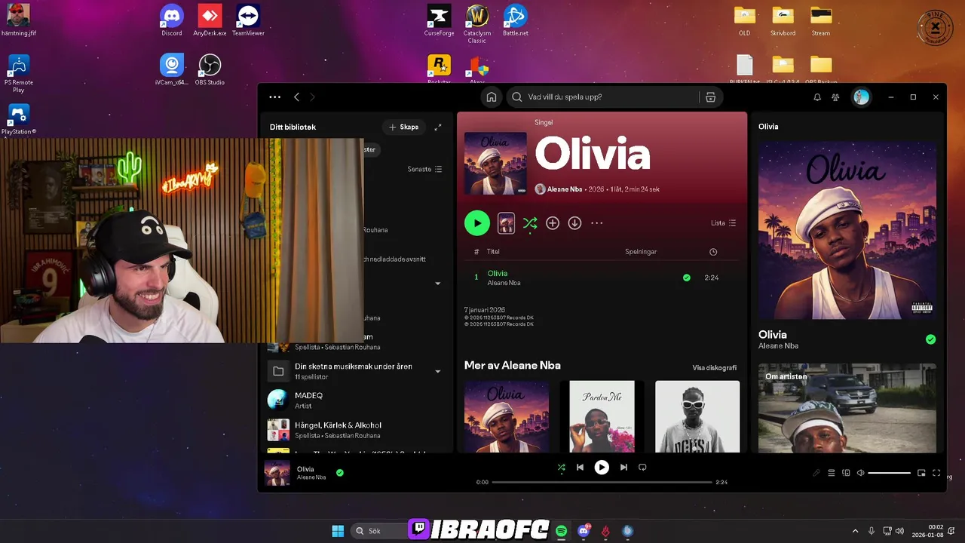Open the Battle.net desktop shortcut
This screenshot has width=965, height=543.
[516, 20]
